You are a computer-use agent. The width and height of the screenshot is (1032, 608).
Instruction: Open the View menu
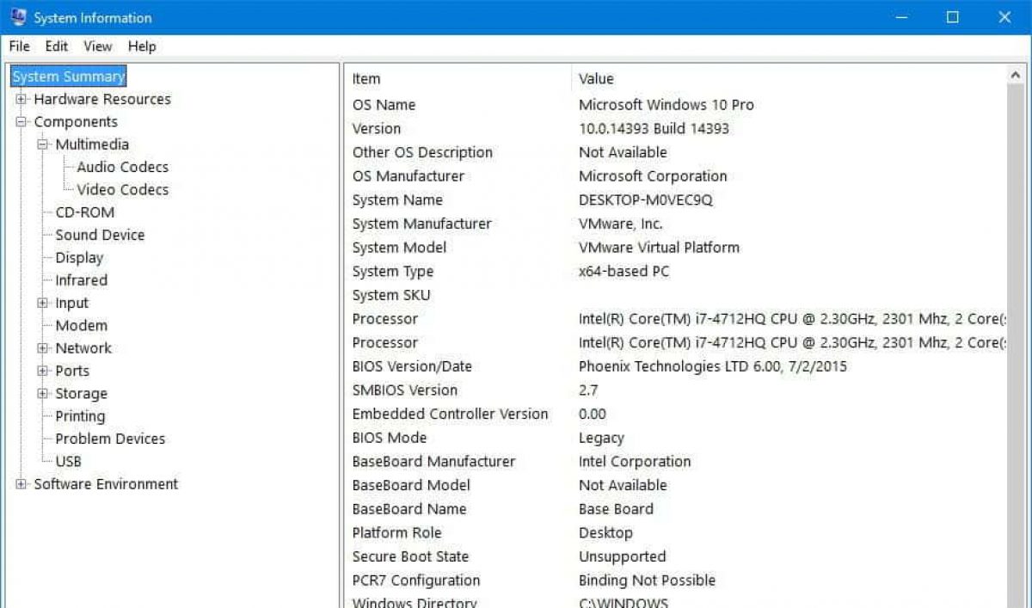[x=98, y=46]
